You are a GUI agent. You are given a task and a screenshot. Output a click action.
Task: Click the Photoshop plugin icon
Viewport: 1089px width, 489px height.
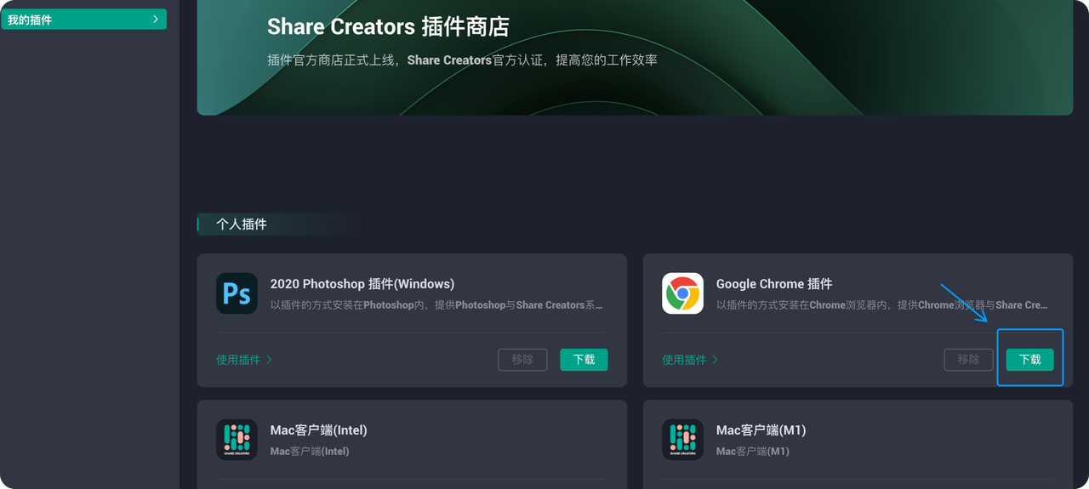click(x=237, y=293)
